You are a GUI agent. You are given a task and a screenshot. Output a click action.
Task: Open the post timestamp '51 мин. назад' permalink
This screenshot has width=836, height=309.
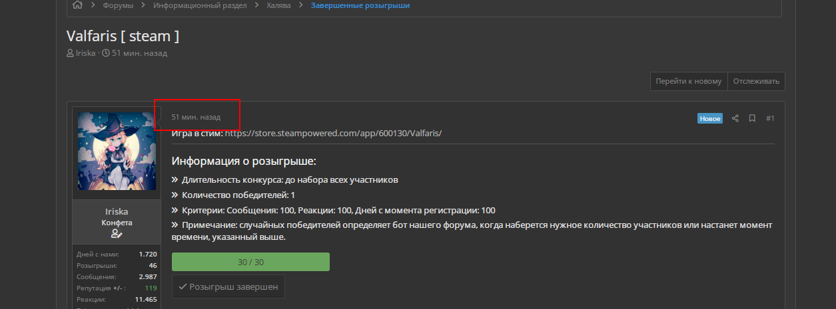pos(196,117)
